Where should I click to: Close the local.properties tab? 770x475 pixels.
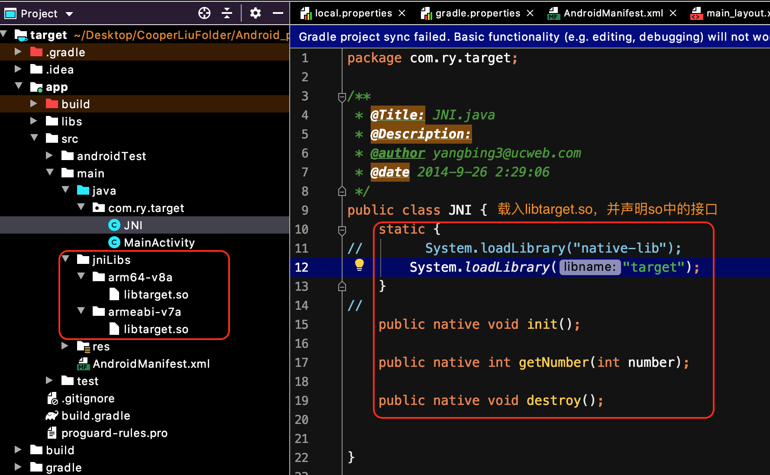(x=402, y=13)
